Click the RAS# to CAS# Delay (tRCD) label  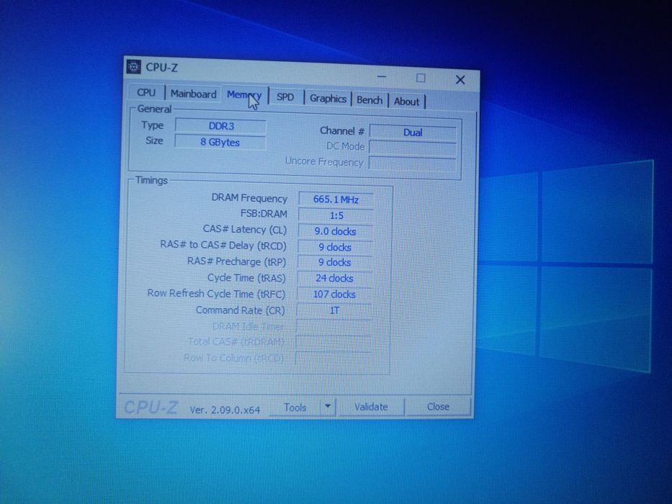[223, 245]
